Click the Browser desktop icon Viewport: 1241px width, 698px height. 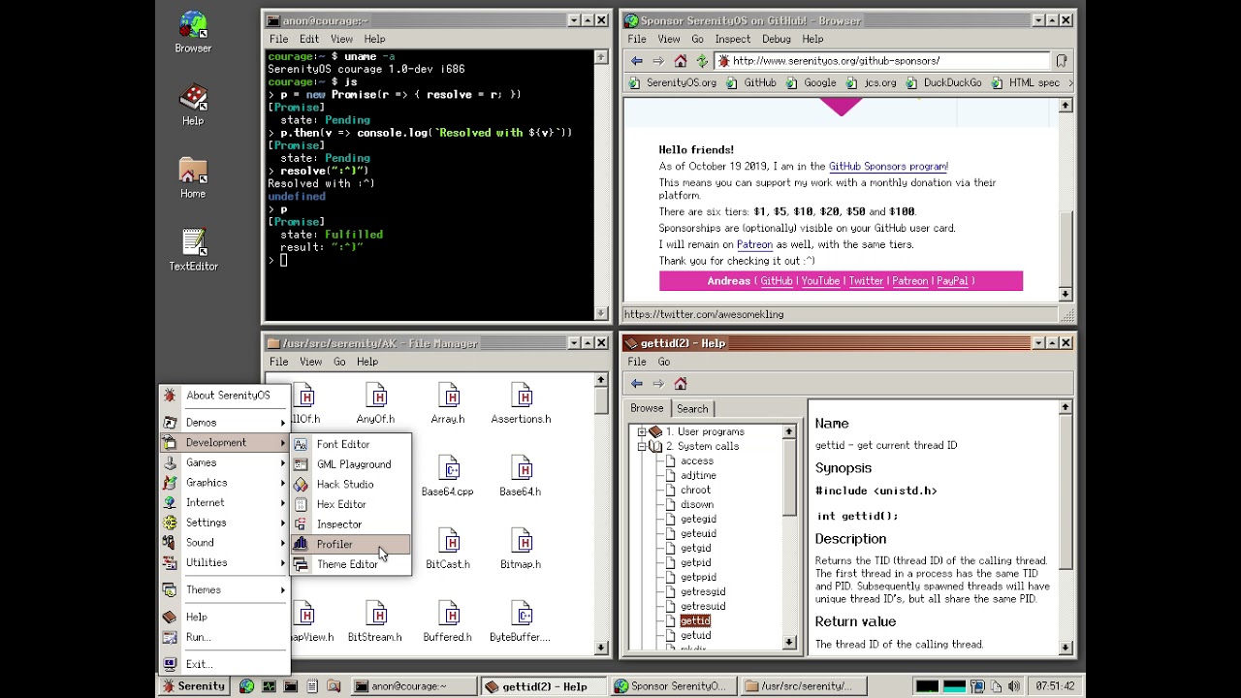point(193,32)
